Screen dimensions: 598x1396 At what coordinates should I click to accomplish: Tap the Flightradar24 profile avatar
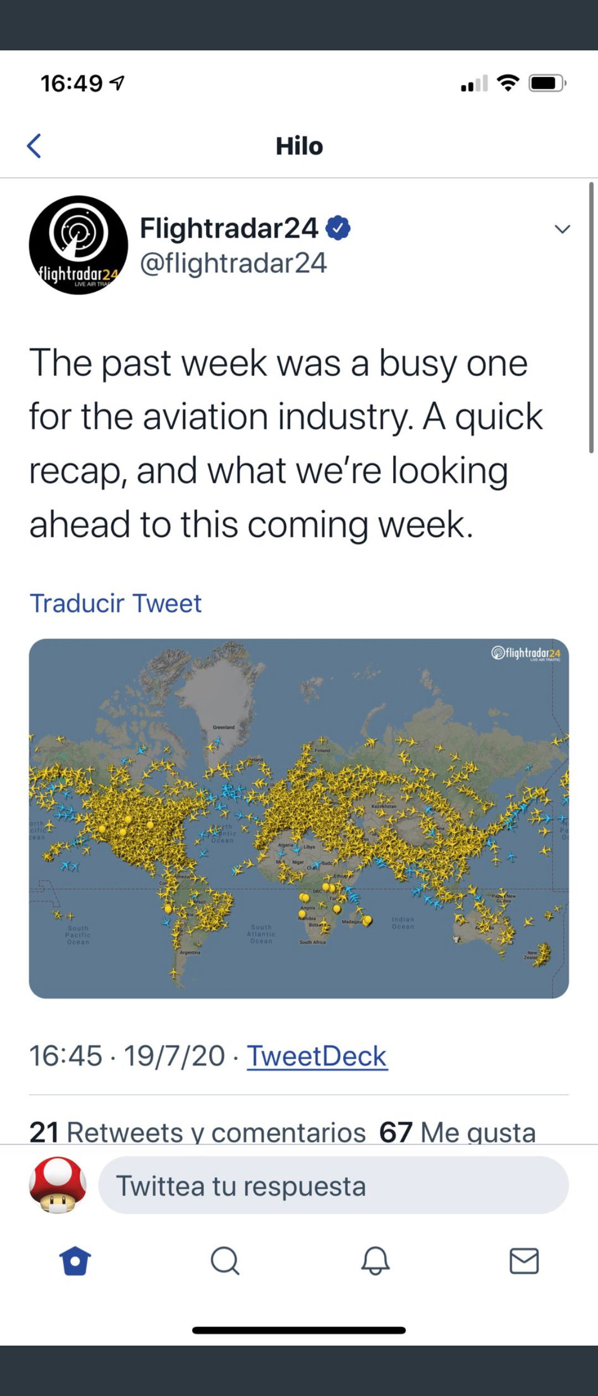click(78, 245)
